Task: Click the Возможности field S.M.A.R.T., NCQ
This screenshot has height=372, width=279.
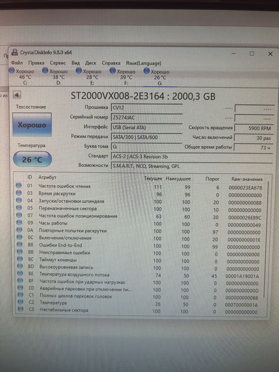Action: click(192, 166)
